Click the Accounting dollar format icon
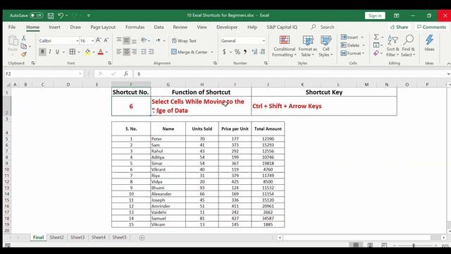451x254 pixels. point(224,52)
